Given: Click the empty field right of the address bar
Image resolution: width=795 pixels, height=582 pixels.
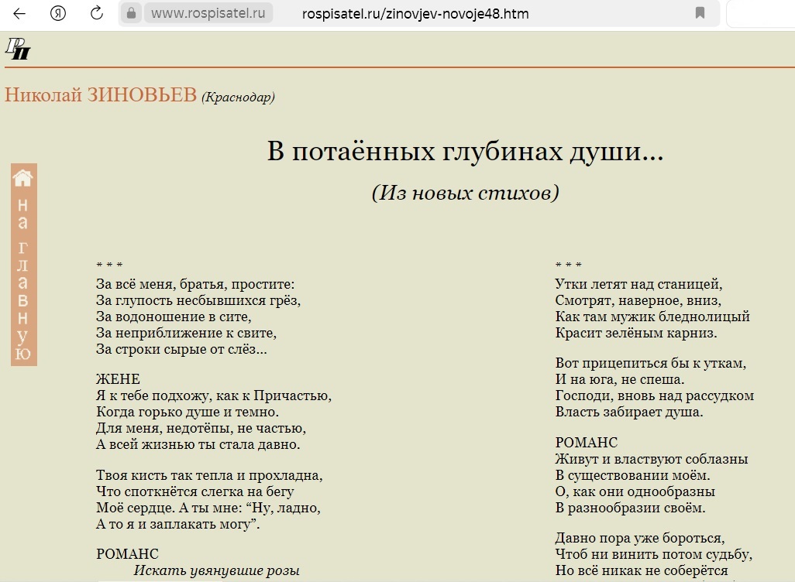Looking at the screenshot, I should tap(761, 13).
